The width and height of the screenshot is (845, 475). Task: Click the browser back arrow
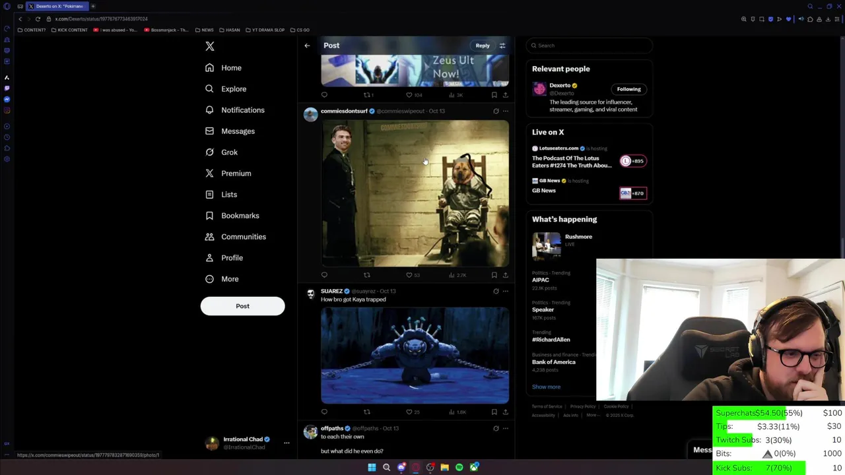[20, 19]
